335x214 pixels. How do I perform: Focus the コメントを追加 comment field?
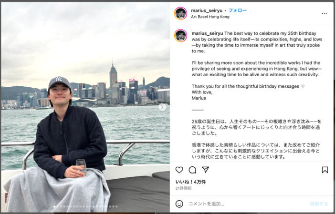point(246,204)
